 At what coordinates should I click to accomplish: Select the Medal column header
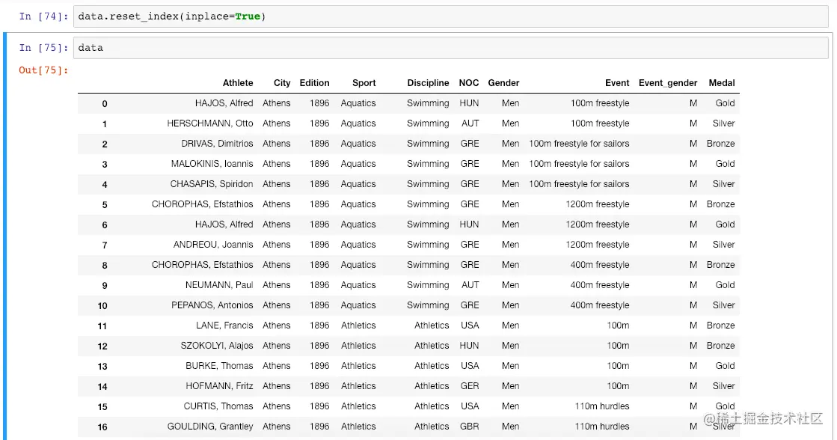click(723, 83)
